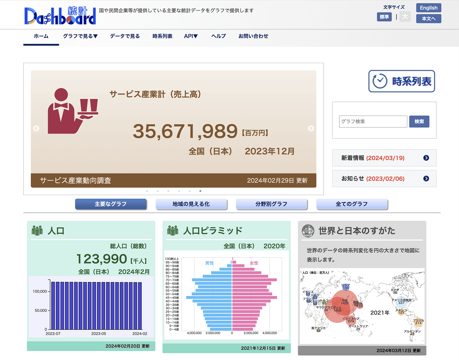Open お知らせ using its arrow icon

(x=426, y=179)
